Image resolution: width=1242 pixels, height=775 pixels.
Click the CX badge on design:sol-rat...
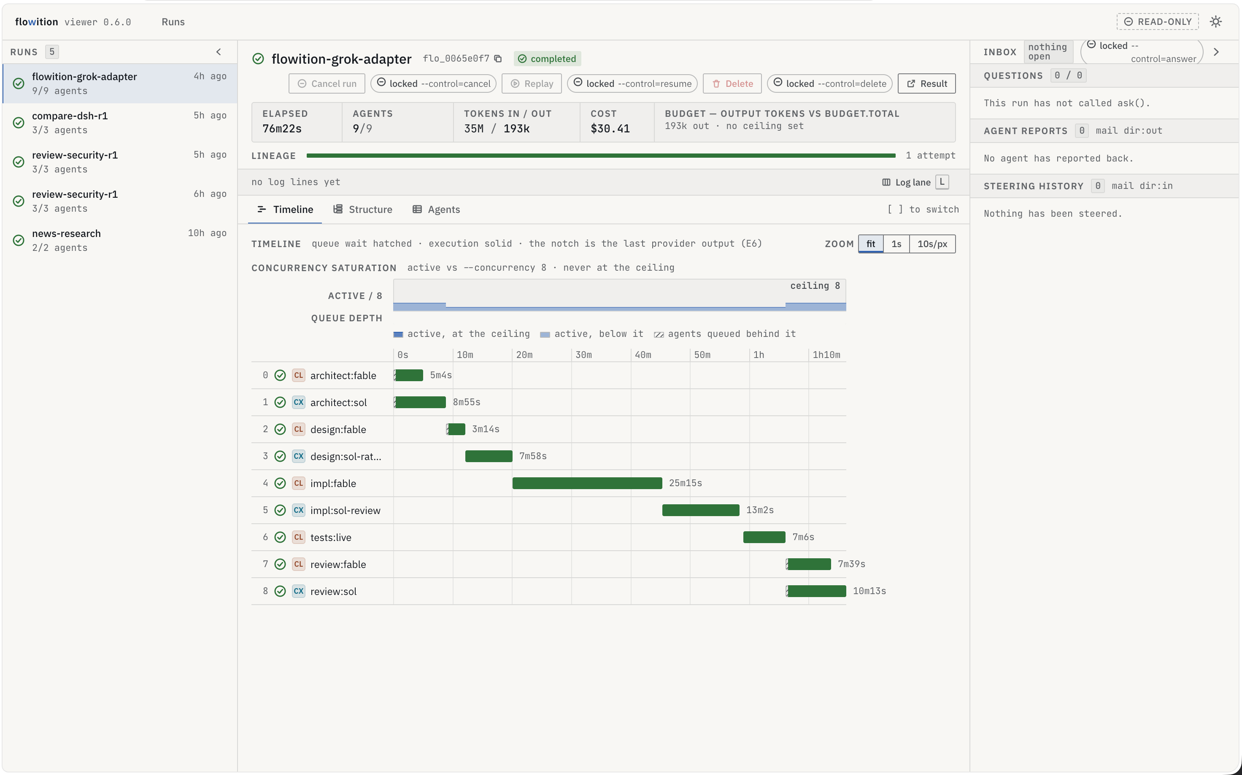pos(298,456)
